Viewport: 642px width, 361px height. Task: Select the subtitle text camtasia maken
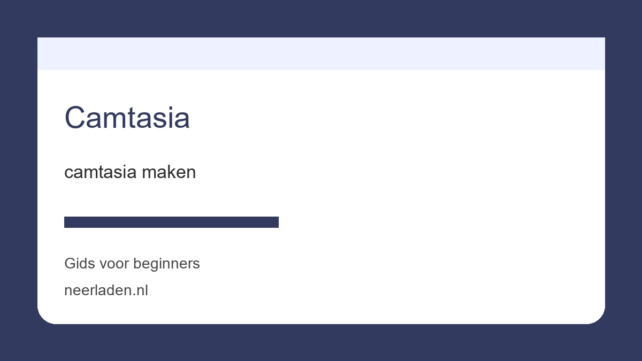130,172
